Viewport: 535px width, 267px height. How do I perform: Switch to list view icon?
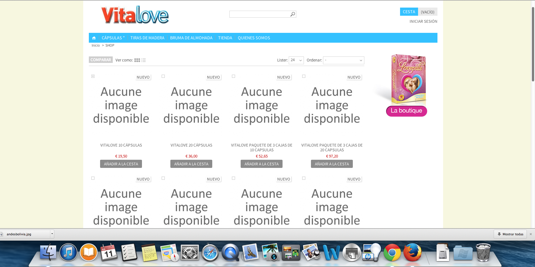(x=144, y=60)
